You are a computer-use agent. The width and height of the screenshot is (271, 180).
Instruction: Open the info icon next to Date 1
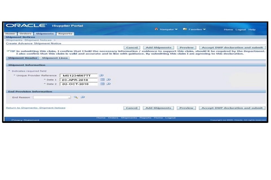point(108,80)
